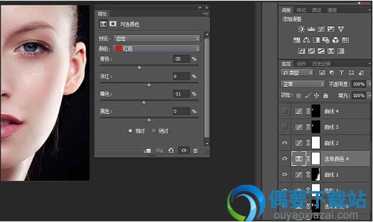Image resolution: width=373 pixels, height=222 pixels.
Task: Delete this adjustment layer (trash icon)
Action: [x=195, y=151]
